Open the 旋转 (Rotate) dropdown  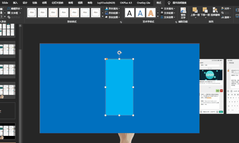tap(226, 17)
